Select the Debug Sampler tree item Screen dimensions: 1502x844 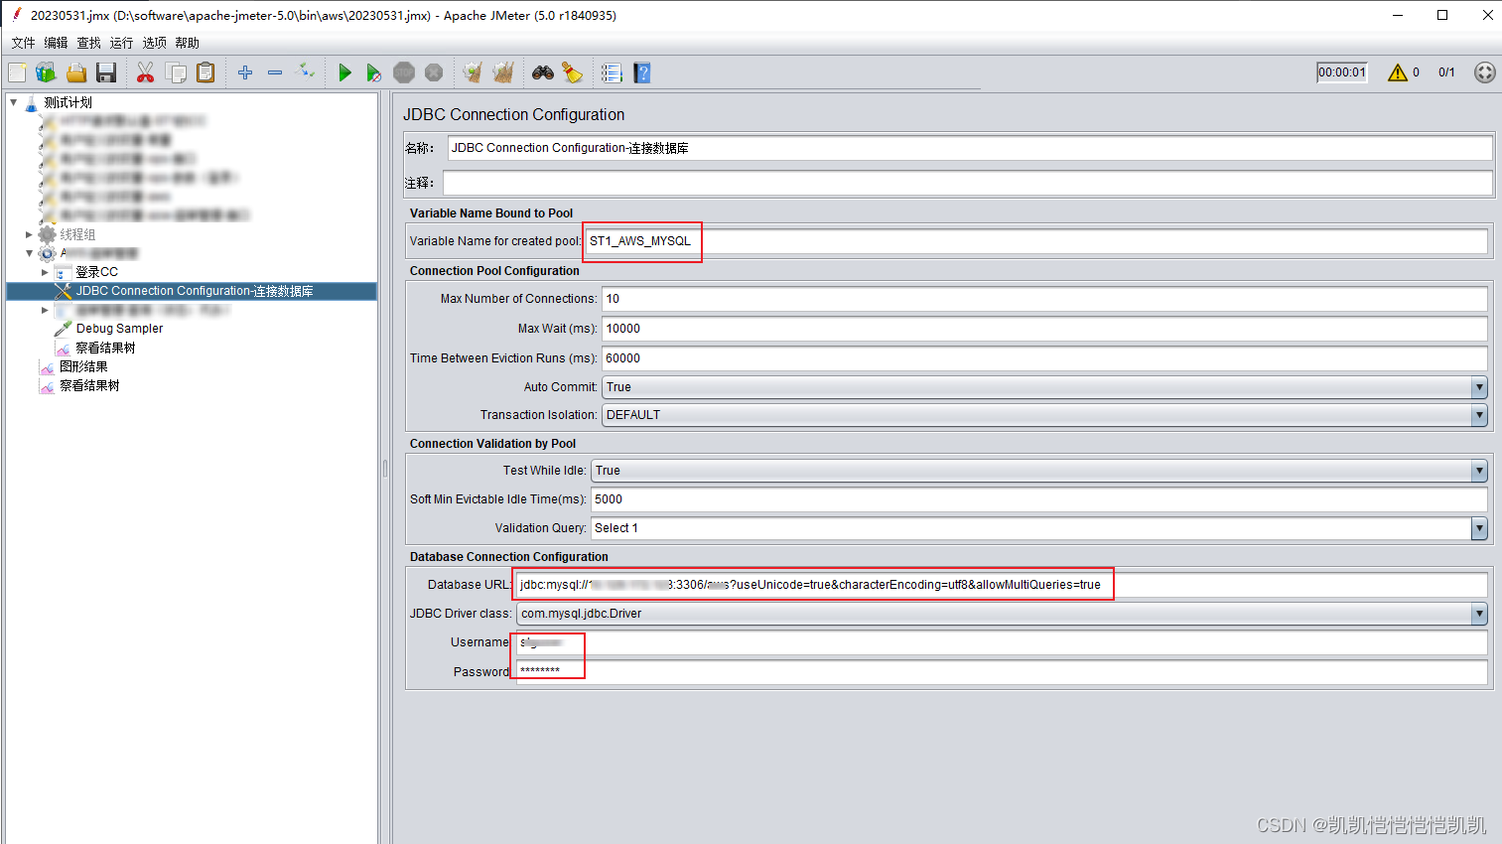[119, 329]
